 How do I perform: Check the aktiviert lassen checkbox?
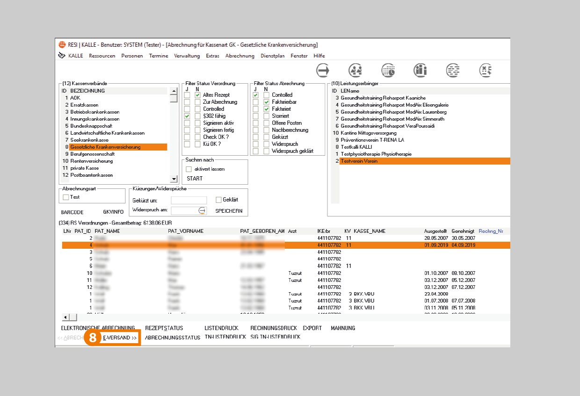[x=189, y=169]
